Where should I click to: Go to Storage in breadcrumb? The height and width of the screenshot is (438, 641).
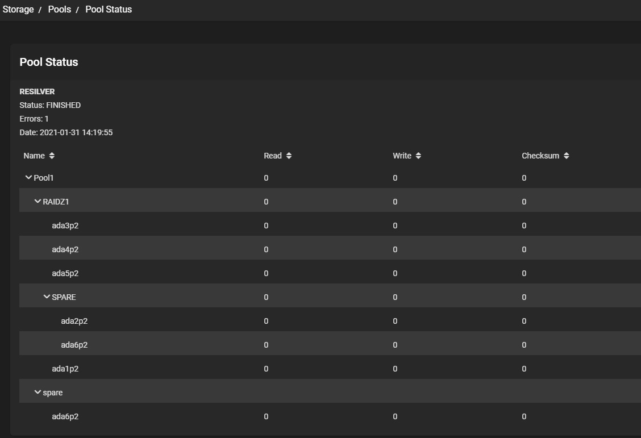tap(18, 9)
